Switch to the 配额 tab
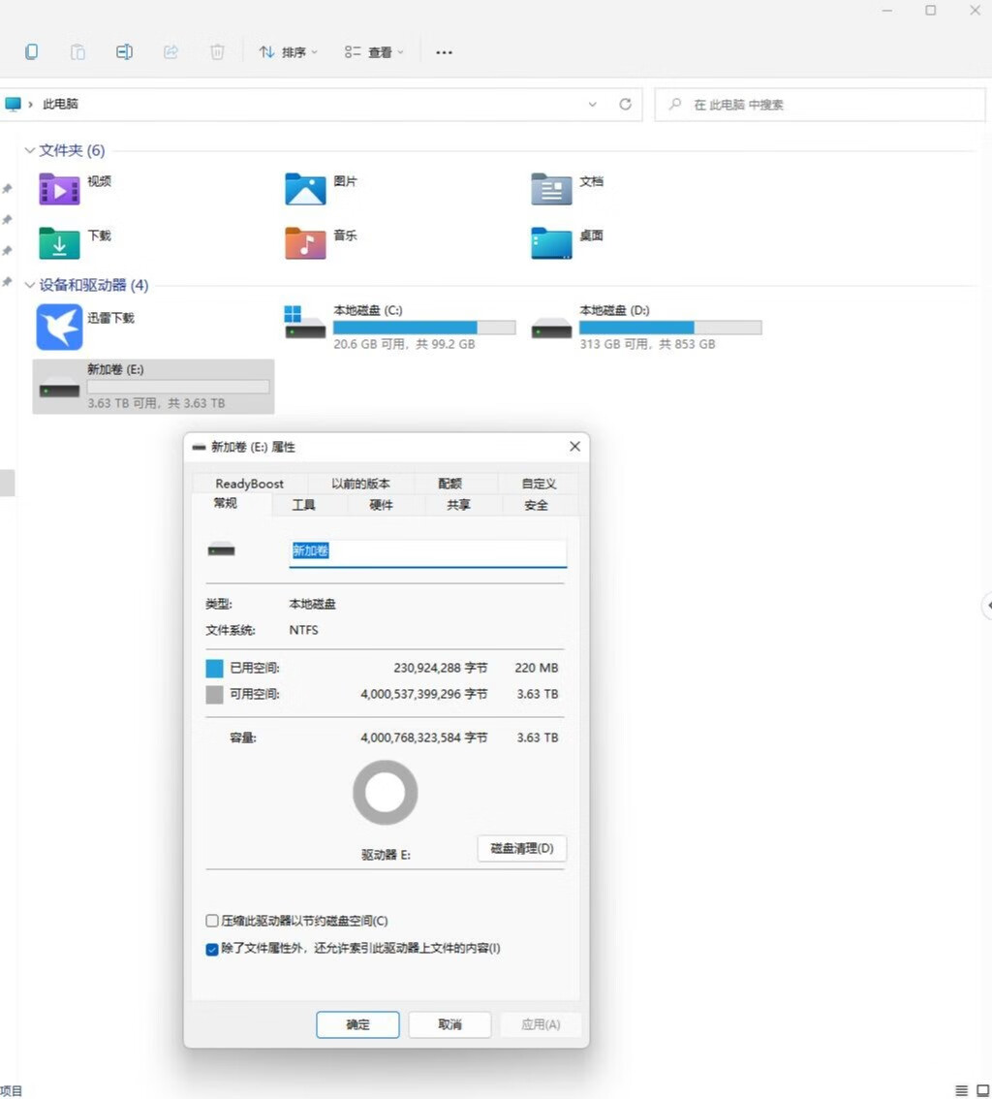Screen dimensions: 992x1099 click(x=449, y=483)
